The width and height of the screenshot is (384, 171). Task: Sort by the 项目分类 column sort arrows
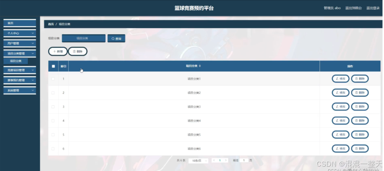pos(200,66)
